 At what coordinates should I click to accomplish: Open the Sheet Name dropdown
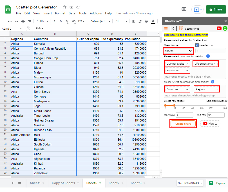click(178, 51)
